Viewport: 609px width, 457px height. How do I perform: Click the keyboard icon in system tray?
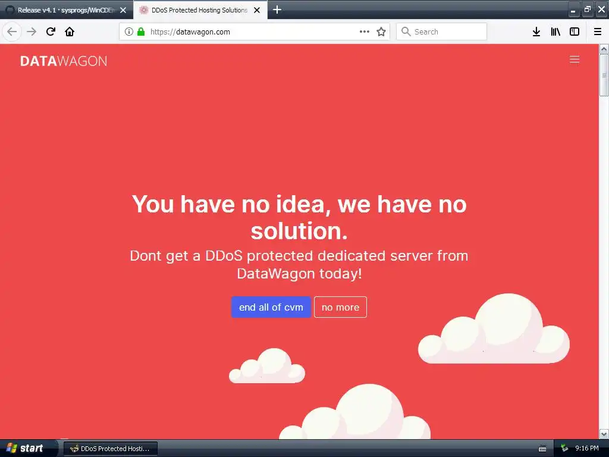[x=542, y=449]
